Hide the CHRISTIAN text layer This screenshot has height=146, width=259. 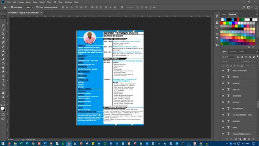tap(223, 96)
